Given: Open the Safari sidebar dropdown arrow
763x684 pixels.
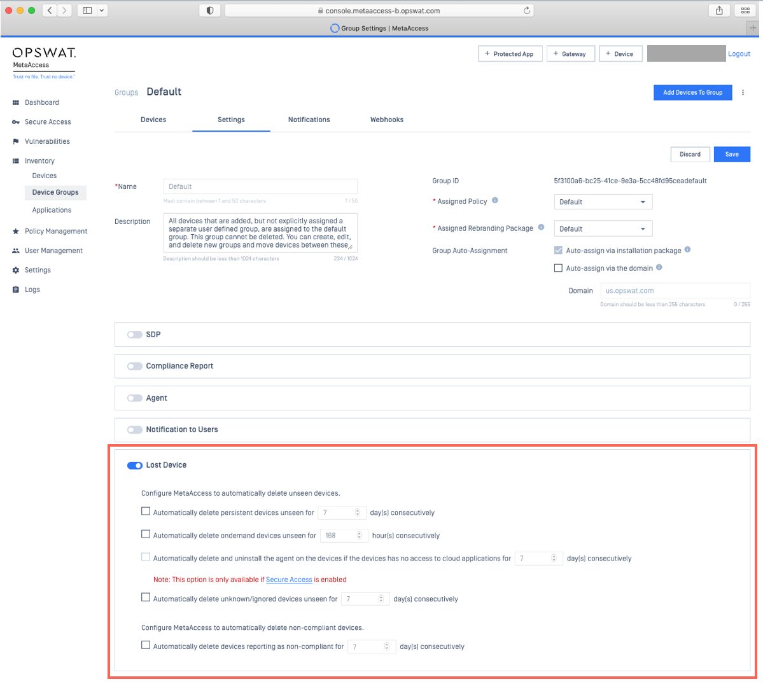Looking at the screenshot, I should coord(102,10).
